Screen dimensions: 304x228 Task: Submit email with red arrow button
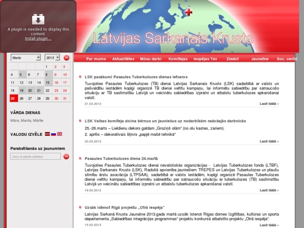coord(66,156)
